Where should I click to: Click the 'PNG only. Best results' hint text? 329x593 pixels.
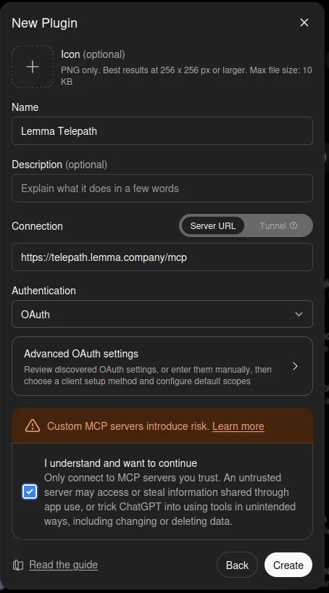point(186,75)
